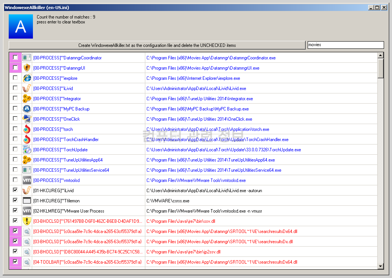392x278 pixels.
Task: Check the TuneUpUtilitiesApp64 checkbox
Action: (x=15, y=160)
